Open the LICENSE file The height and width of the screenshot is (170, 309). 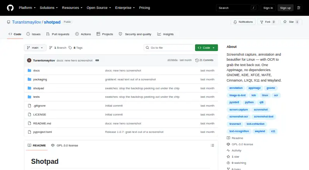39,115
